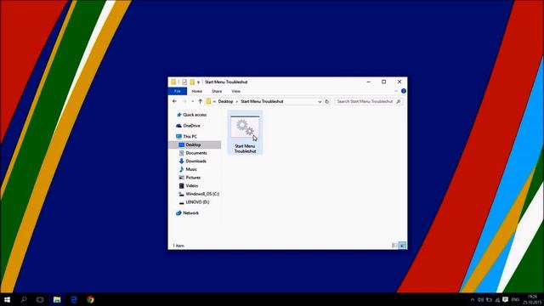The width and height of the screenshot is (544, 306).
Task: Refresh the current folder view
Action: pos(326,102)
